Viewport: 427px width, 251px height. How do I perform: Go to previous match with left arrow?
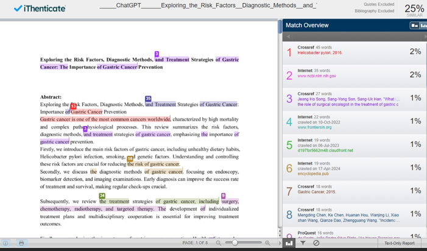click(x=288, y=37)
